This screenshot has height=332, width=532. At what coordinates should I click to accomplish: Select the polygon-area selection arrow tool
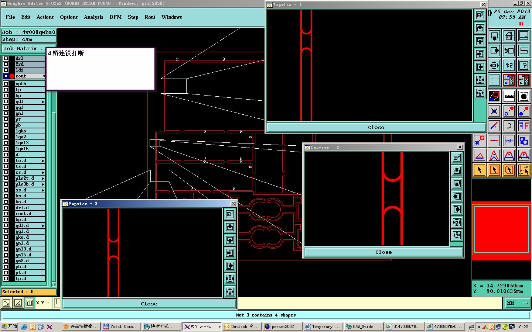coord(509,170)
